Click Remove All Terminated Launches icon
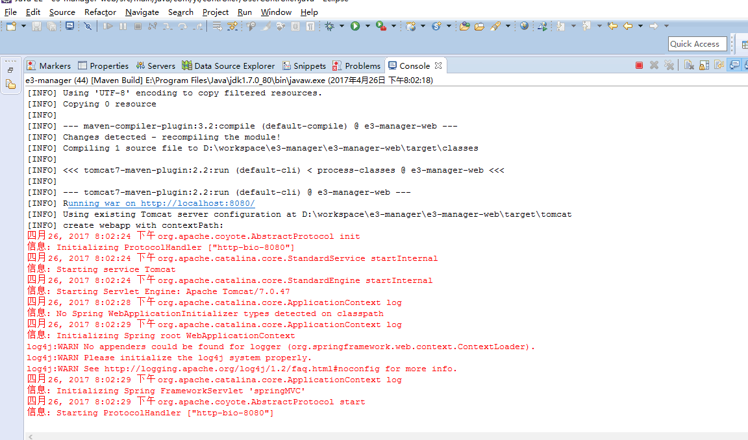Image resolution: width=748 pixels, height=440 pixels. click(669, 66)
